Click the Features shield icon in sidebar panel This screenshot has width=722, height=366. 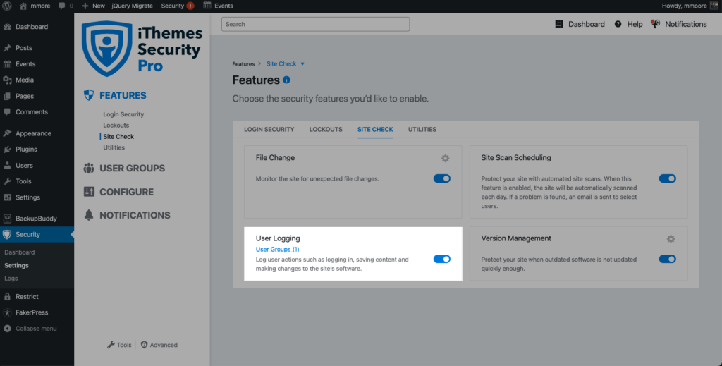click(89, 95)
